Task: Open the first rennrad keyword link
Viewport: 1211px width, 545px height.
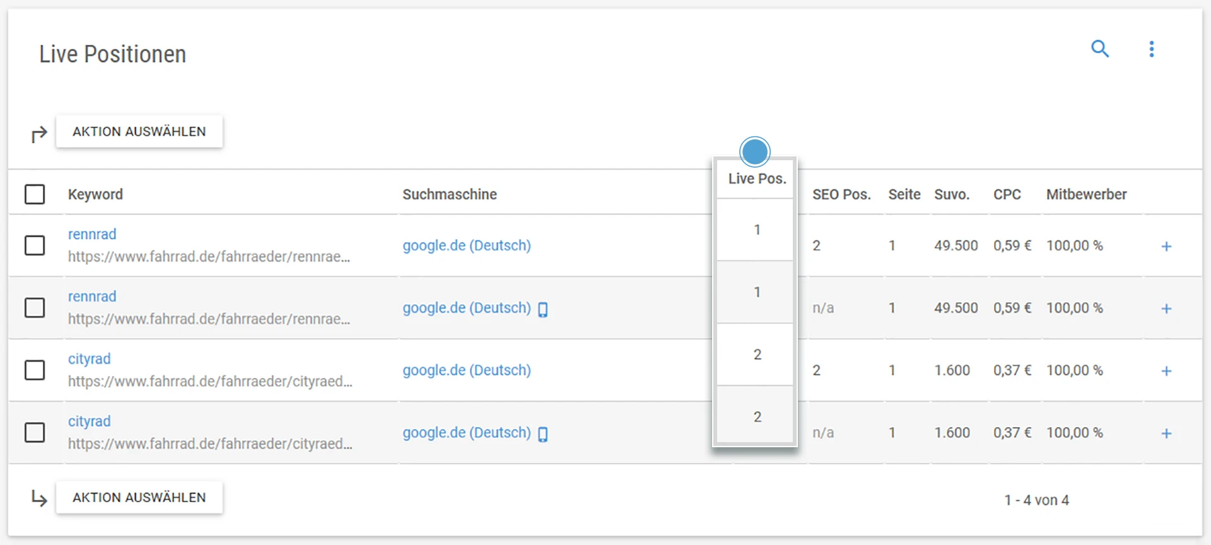Action: point(92,234)
